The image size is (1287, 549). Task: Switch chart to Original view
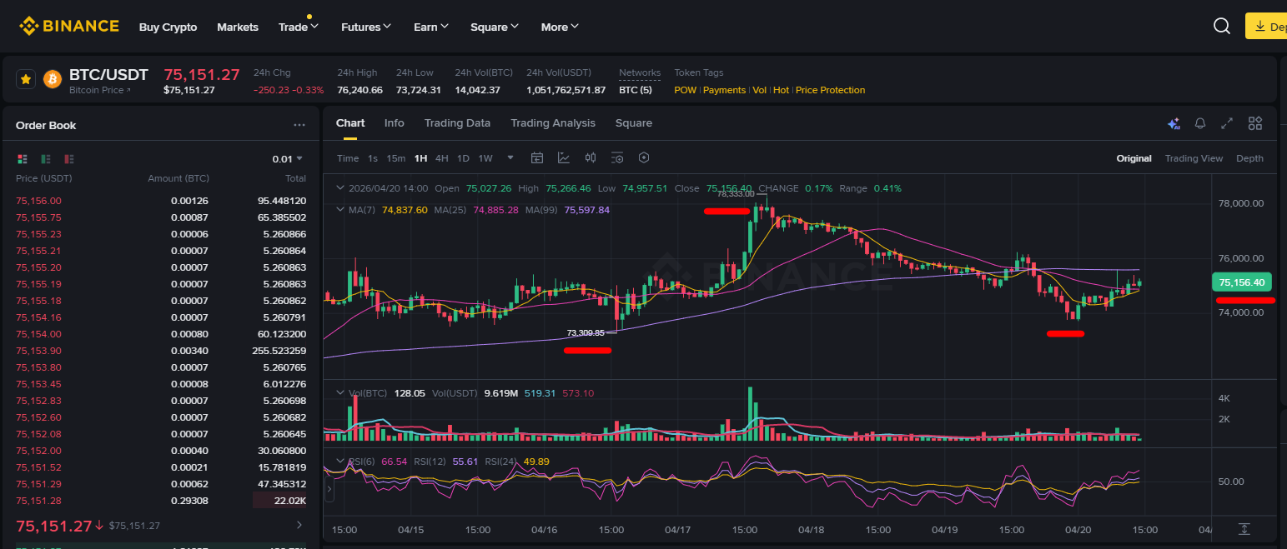pyautogui.click(x=1134, y=158)
